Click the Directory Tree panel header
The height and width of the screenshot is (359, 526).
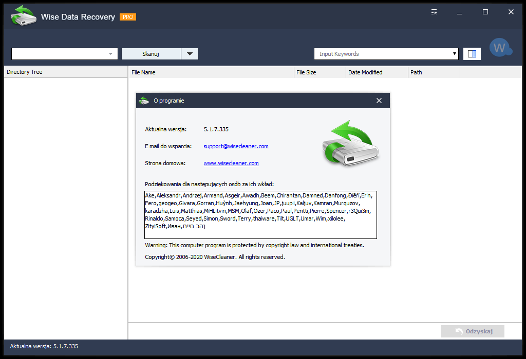(x=66, y=72)
